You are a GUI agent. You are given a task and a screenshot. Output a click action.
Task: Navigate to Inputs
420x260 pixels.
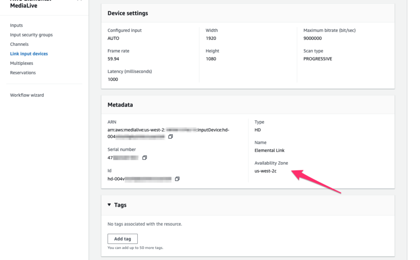tap(16, 25)
